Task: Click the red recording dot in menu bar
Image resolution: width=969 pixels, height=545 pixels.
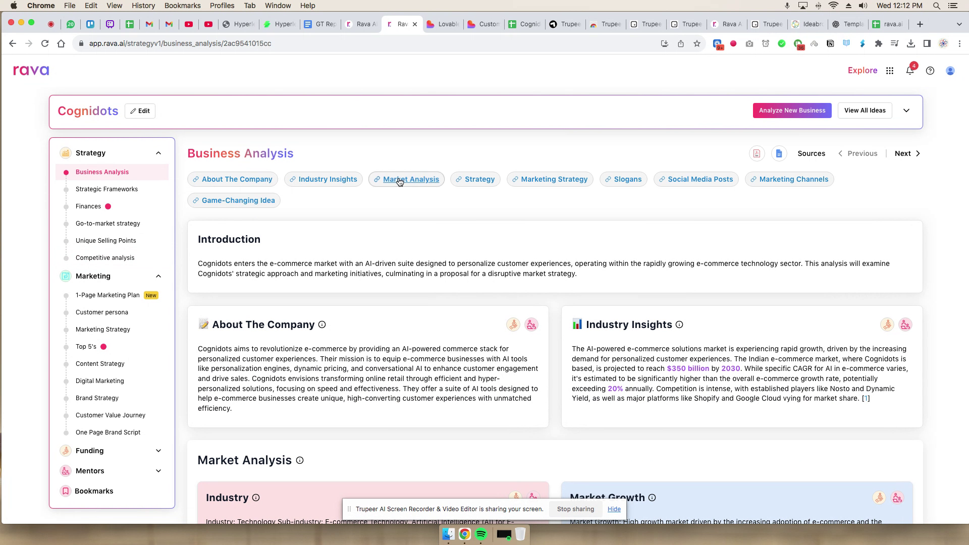Action: pos(50,24)
